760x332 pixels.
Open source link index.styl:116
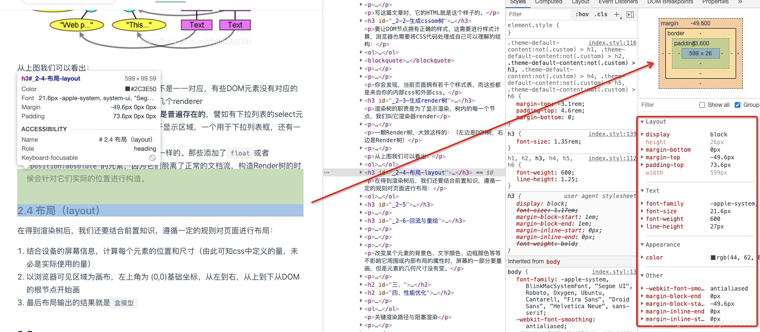tap(612, 43)
